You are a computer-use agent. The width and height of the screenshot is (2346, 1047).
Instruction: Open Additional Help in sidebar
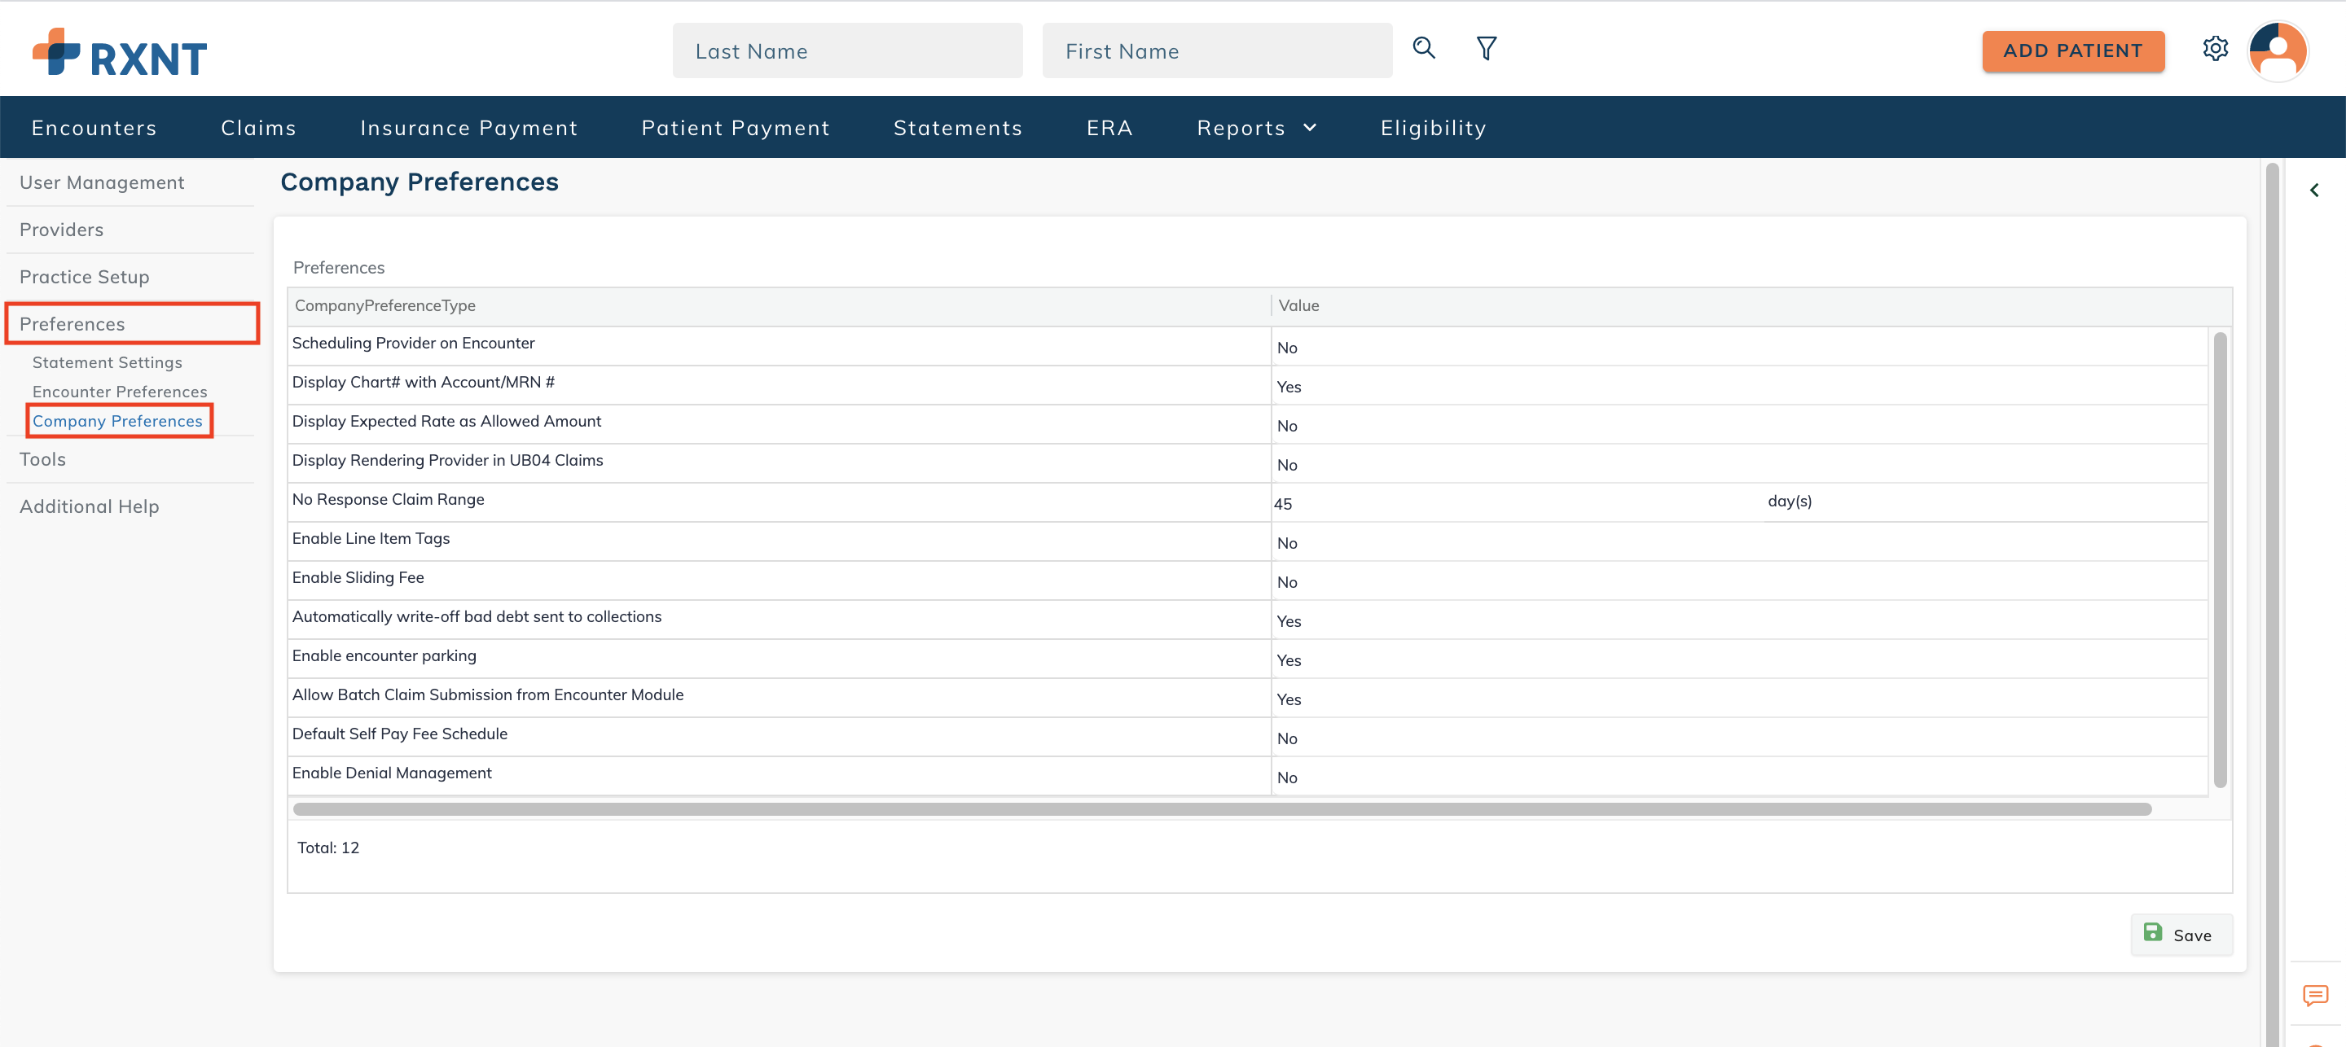pyautogui.click(x=88, y=506)
